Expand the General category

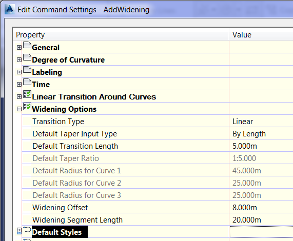click(19, 47)
